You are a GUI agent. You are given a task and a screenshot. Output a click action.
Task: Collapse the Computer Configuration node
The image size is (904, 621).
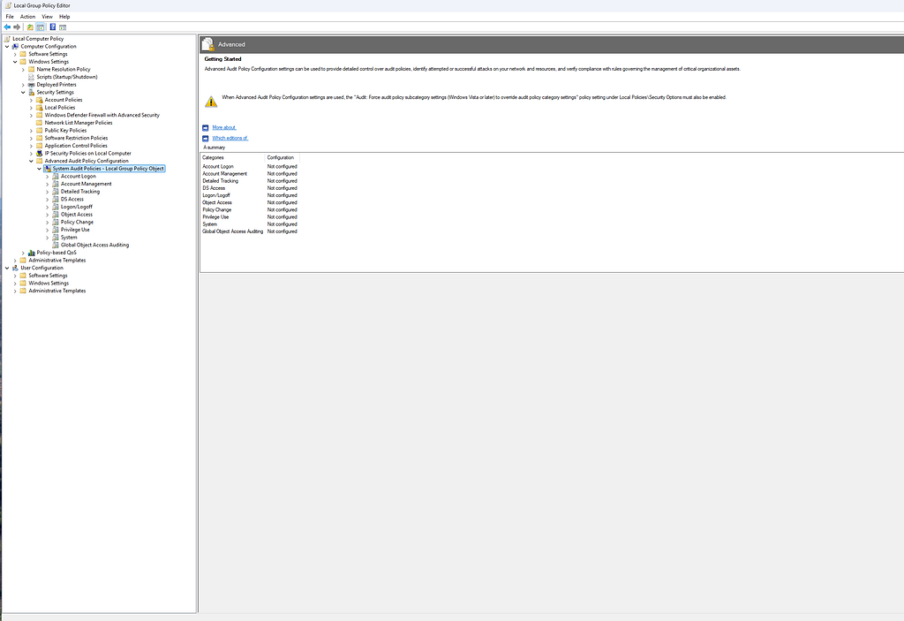[x=7, y=46]
